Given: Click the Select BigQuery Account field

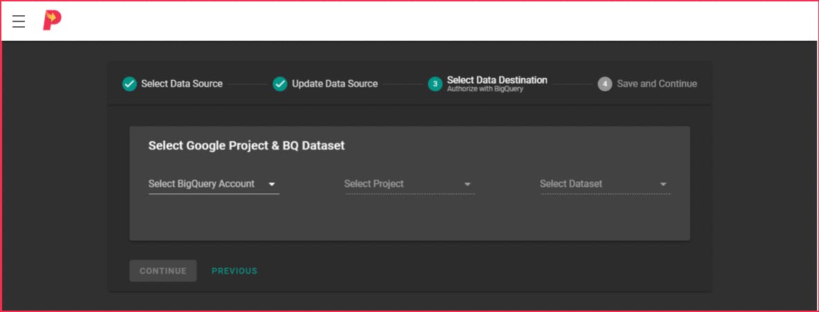Looking at the screenshot, I should click(x=201, y=184).
